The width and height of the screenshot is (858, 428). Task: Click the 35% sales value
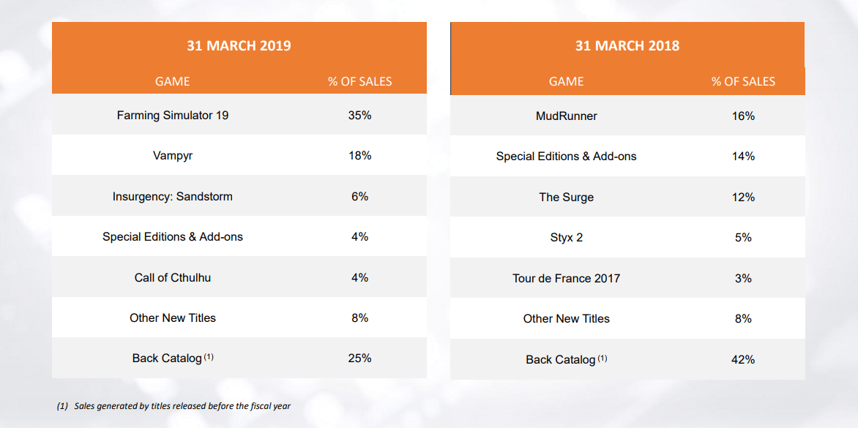coord(359,115)
